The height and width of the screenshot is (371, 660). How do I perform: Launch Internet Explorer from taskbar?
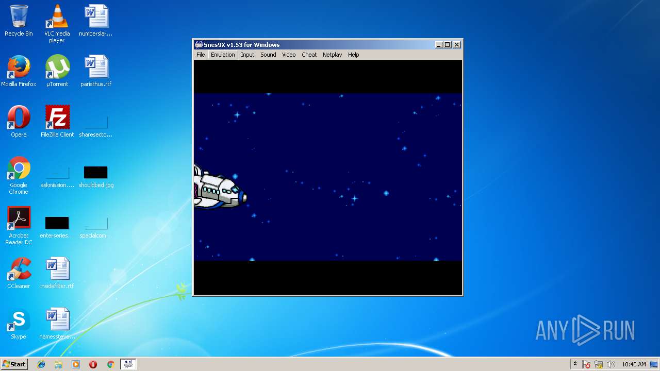click(41, 364)
